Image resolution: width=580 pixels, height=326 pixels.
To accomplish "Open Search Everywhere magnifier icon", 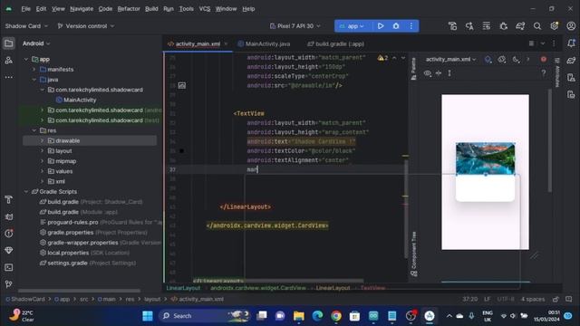I will (537, 26).
